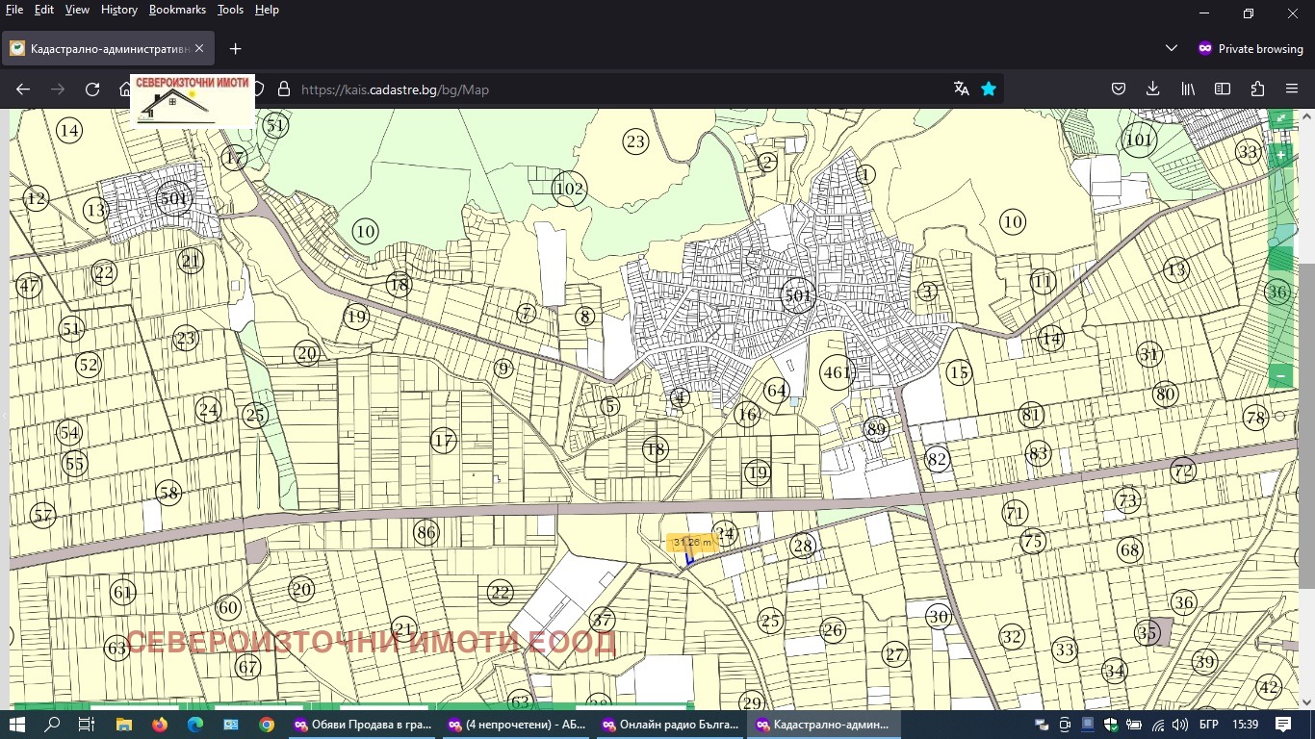Open the Extensions puzzle icon
This screenshot has width=1315, height=739.
(1257, 89)
